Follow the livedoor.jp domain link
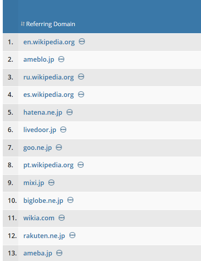Image resolution: width=201 pixels, height=261 pixels. 40,130
